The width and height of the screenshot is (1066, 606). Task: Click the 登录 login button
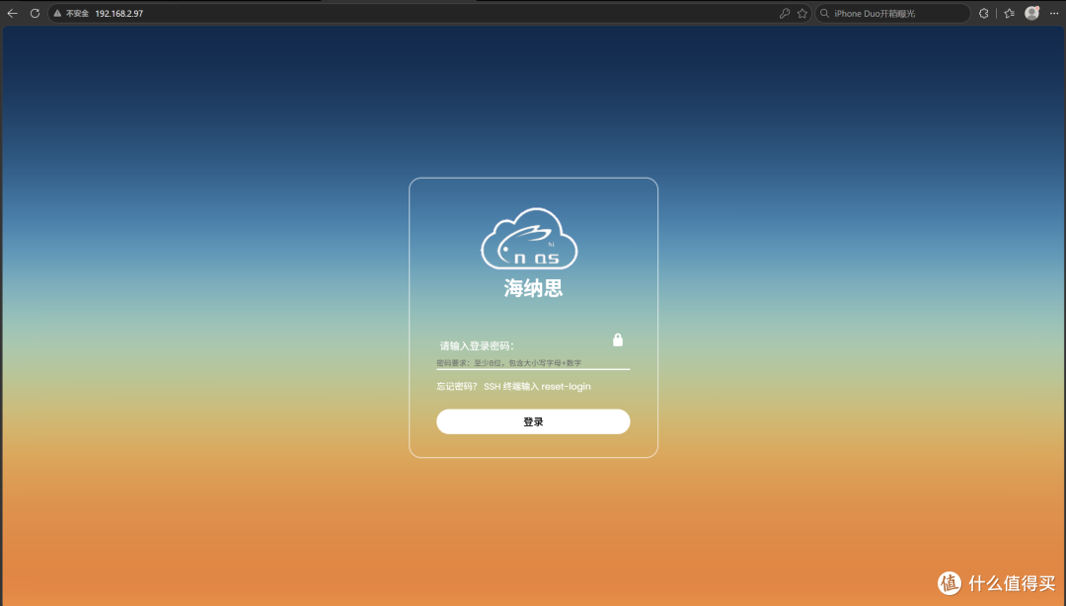click(533, 421)
